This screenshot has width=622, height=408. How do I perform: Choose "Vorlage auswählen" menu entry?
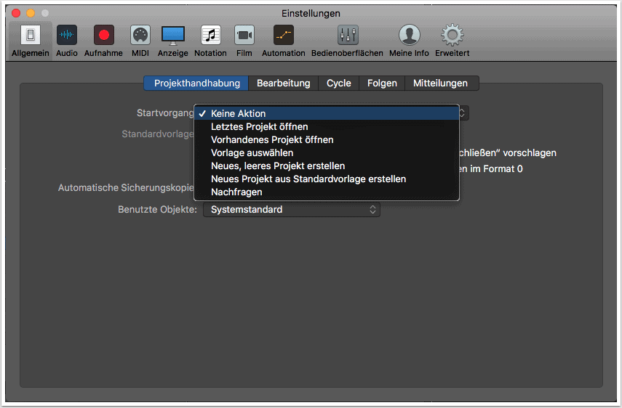point(252,153)
